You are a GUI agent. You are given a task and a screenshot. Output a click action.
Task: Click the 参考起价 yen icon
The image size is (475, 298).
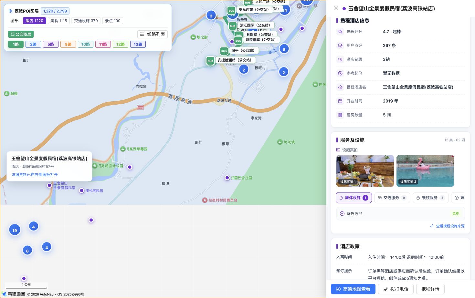click(340, 73)
